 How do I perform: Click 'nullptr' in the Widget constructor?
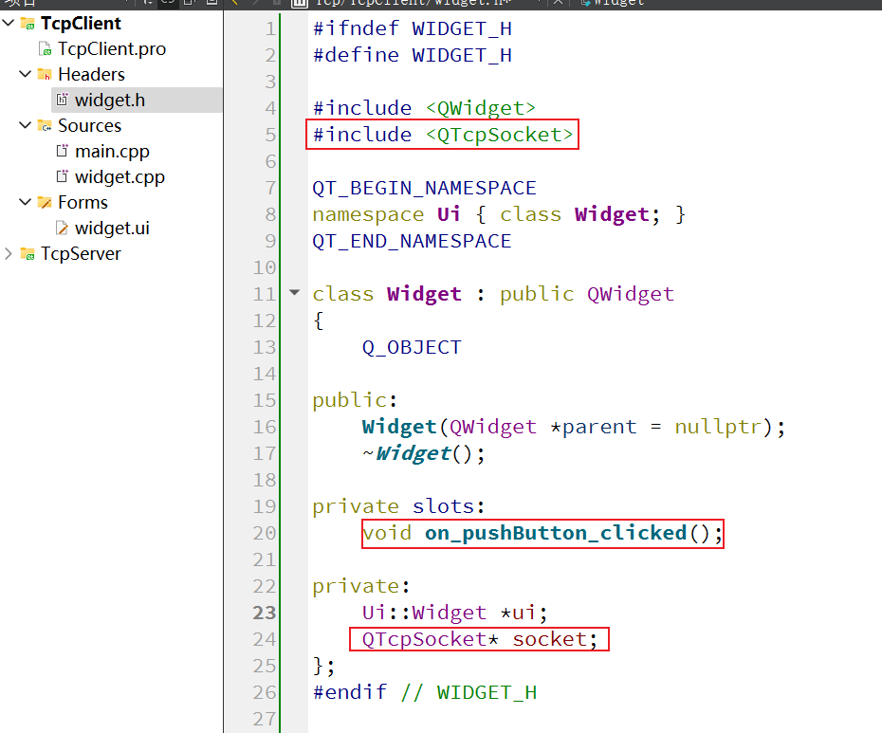point(718,427)
